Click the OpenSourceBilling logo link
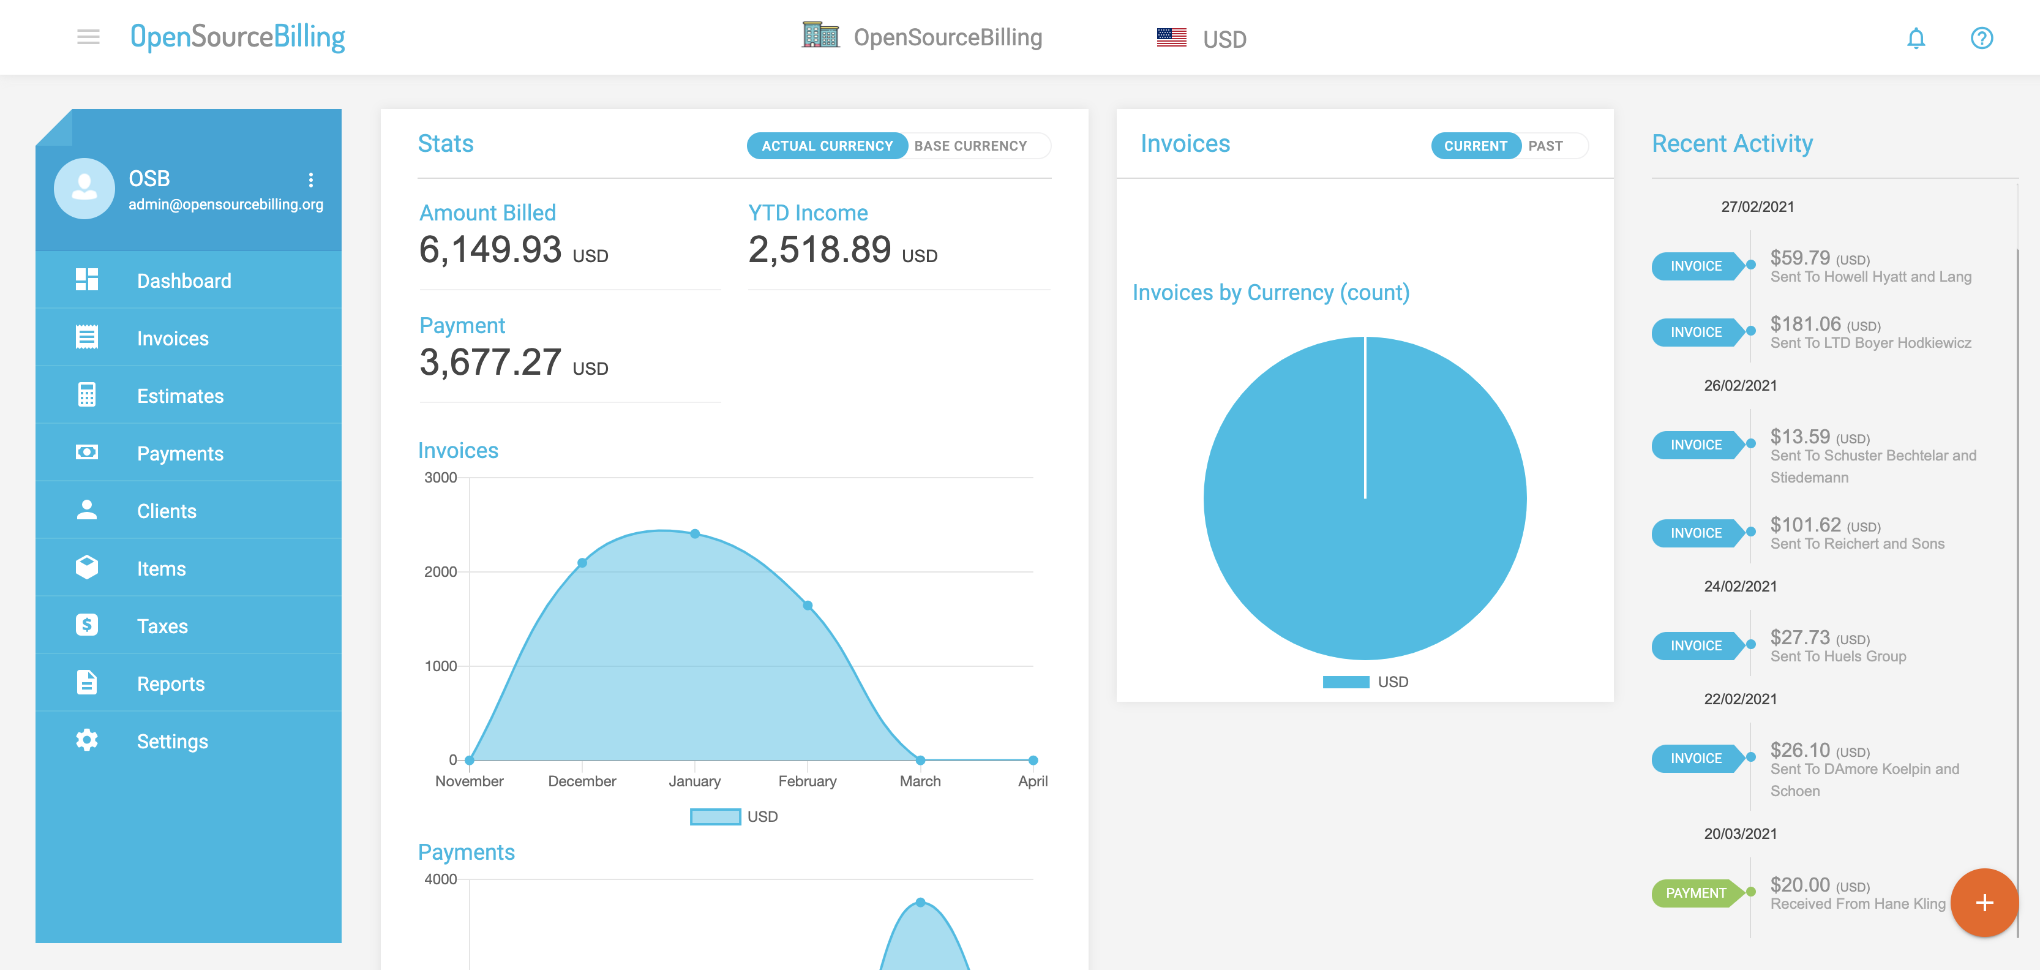The width and height of the screenshot is (2040, 970). [x=238, y=37]
